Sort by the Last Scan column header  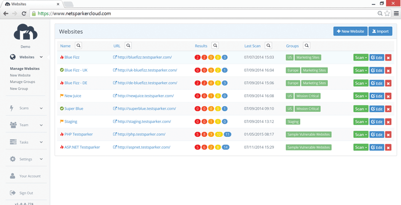pyautogui.click(x=253, y=46)
